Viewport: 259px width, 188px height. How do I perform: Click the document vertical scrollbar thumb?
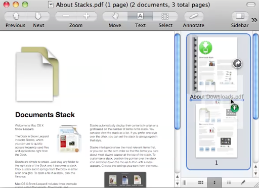point(178,81)
